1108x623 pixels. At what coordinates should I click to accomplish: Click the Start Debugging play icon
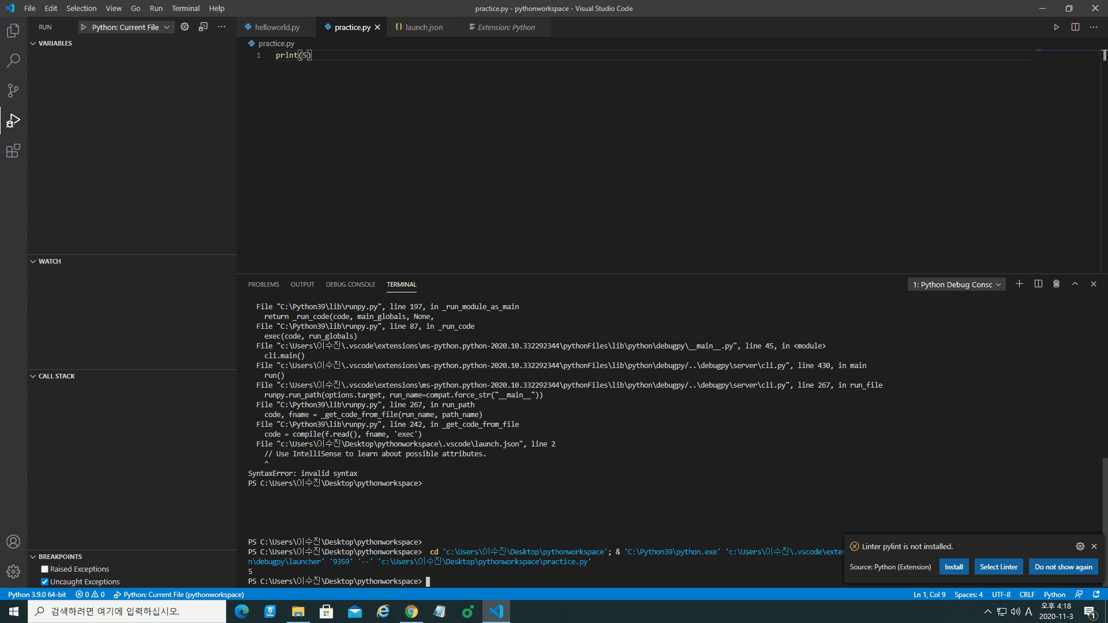pyautogui.click(x=83, y=27)
